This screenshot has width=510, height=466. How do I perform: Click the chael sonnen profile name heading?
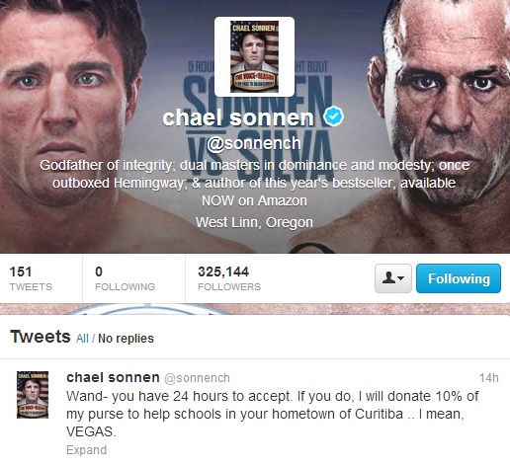[x=238, y=117]
